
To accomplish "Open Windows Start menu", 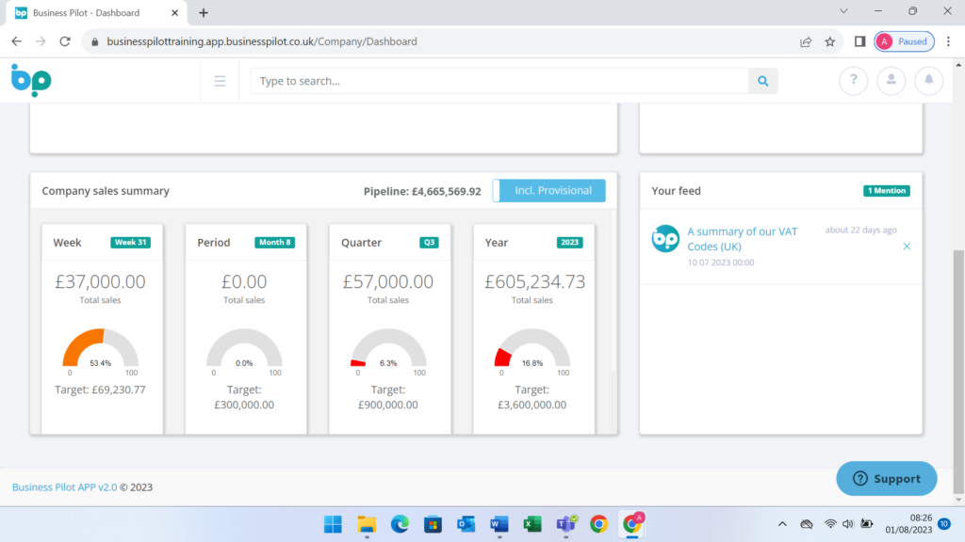I will (333, 524).
